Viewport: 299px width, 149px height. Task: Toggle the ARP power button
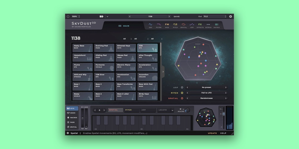182,88
